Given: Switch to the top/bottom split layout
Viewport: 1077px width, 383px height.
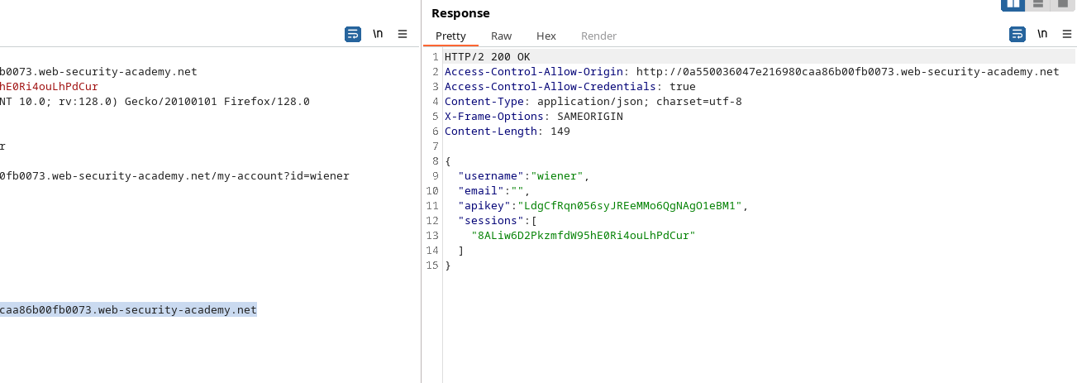Looking at the screenshot, I should coord(1038,4).
